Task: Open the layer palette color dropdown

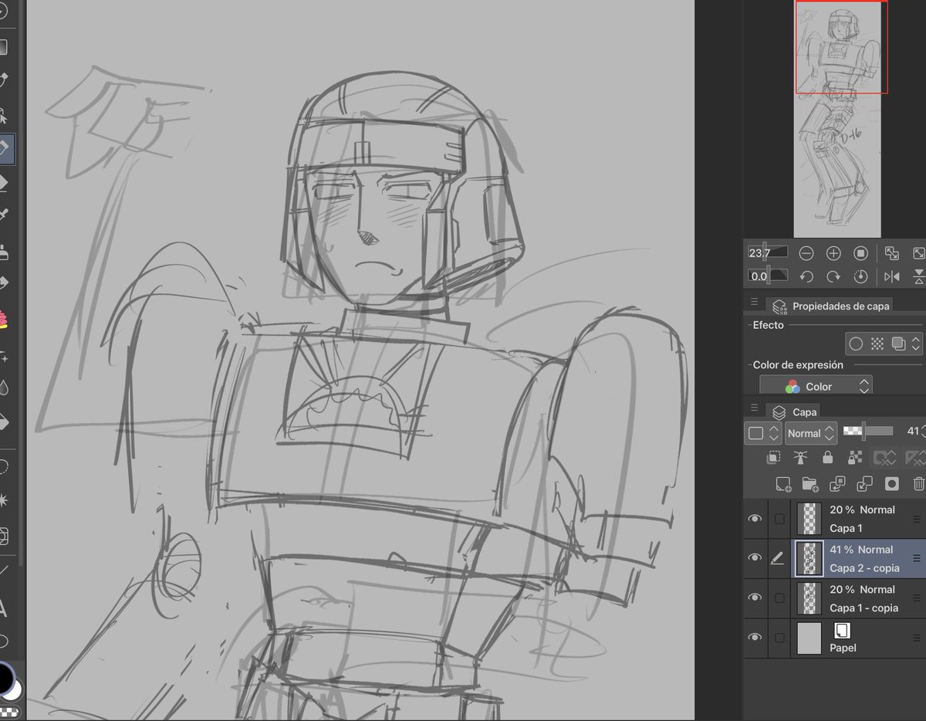Action: click(763, 433)
